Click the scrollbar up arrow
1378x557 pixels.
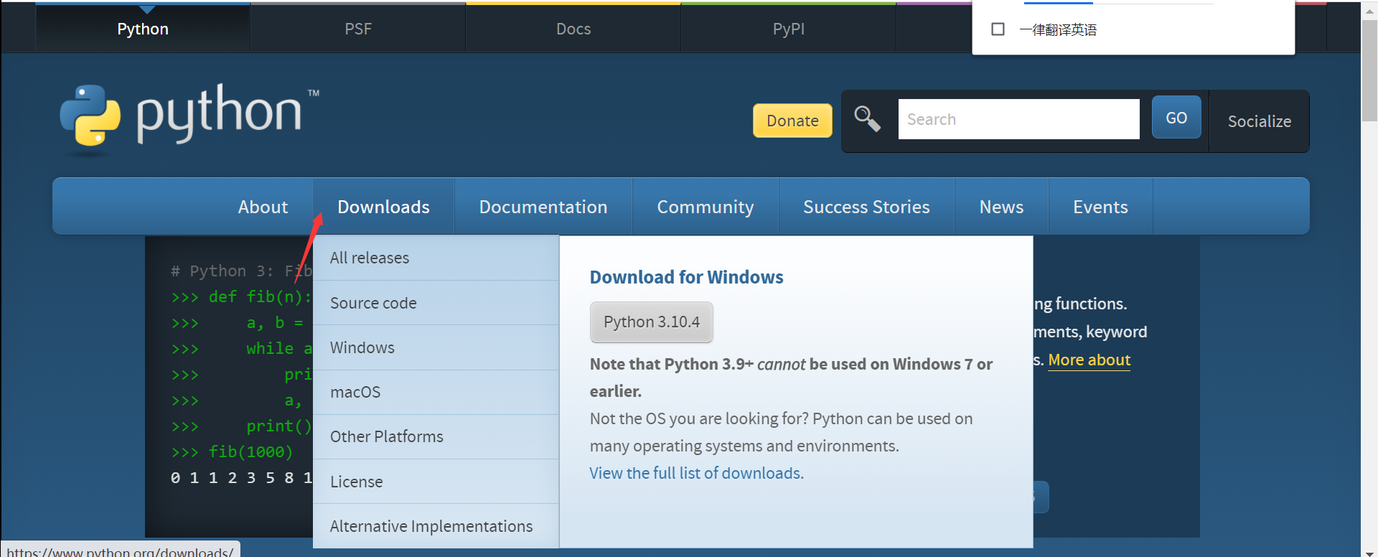tap(1369, 9)
